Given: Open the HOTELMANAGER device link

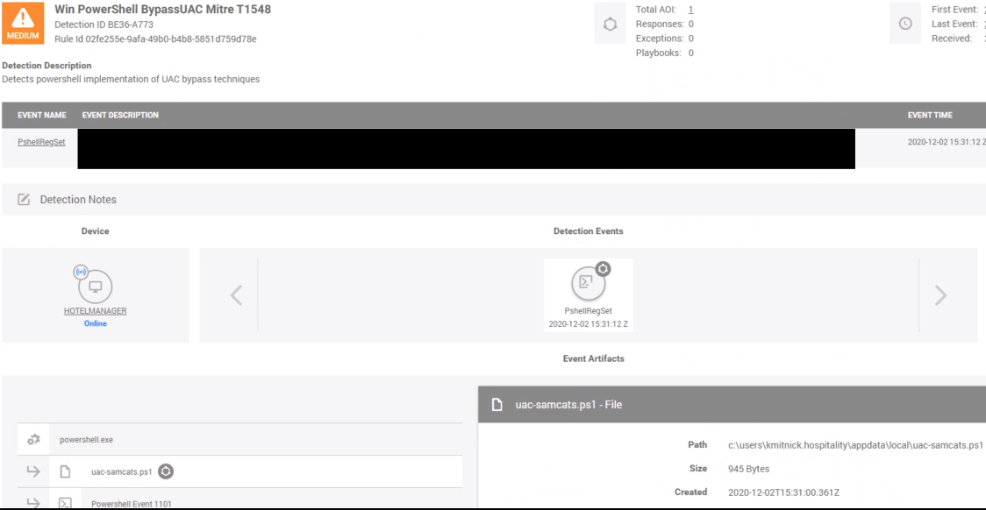Looking at the screenshot, I should tap(95, 312).
